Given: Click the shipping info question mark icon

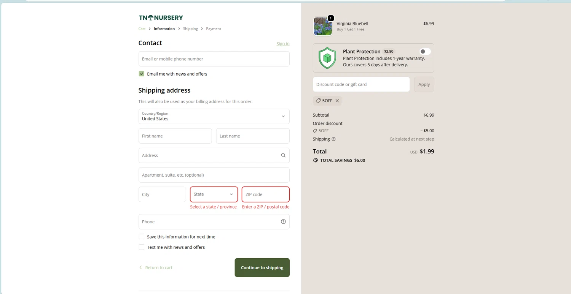Looking at the screenshot, I should click(x=334, y=139).
